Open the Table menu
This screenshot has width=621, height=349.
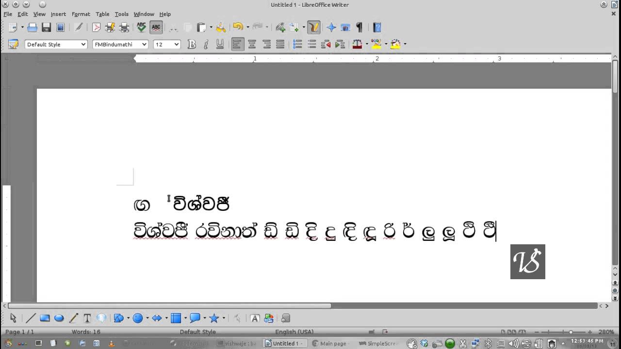click(102, 14)
